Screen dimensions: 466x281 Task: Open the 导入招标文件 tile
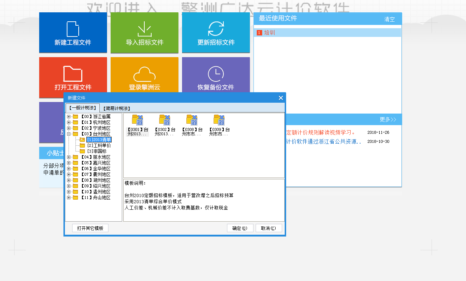pyautogui.click(x=144, y=33)
